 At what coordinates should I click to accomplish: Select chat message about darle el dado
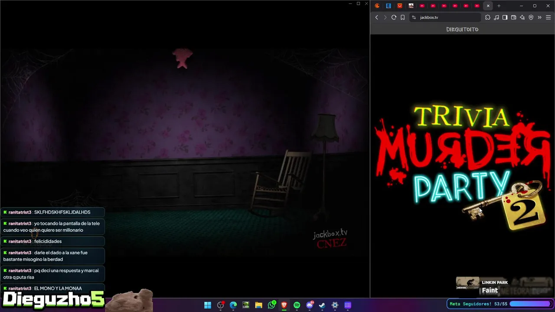pos(52,256)
